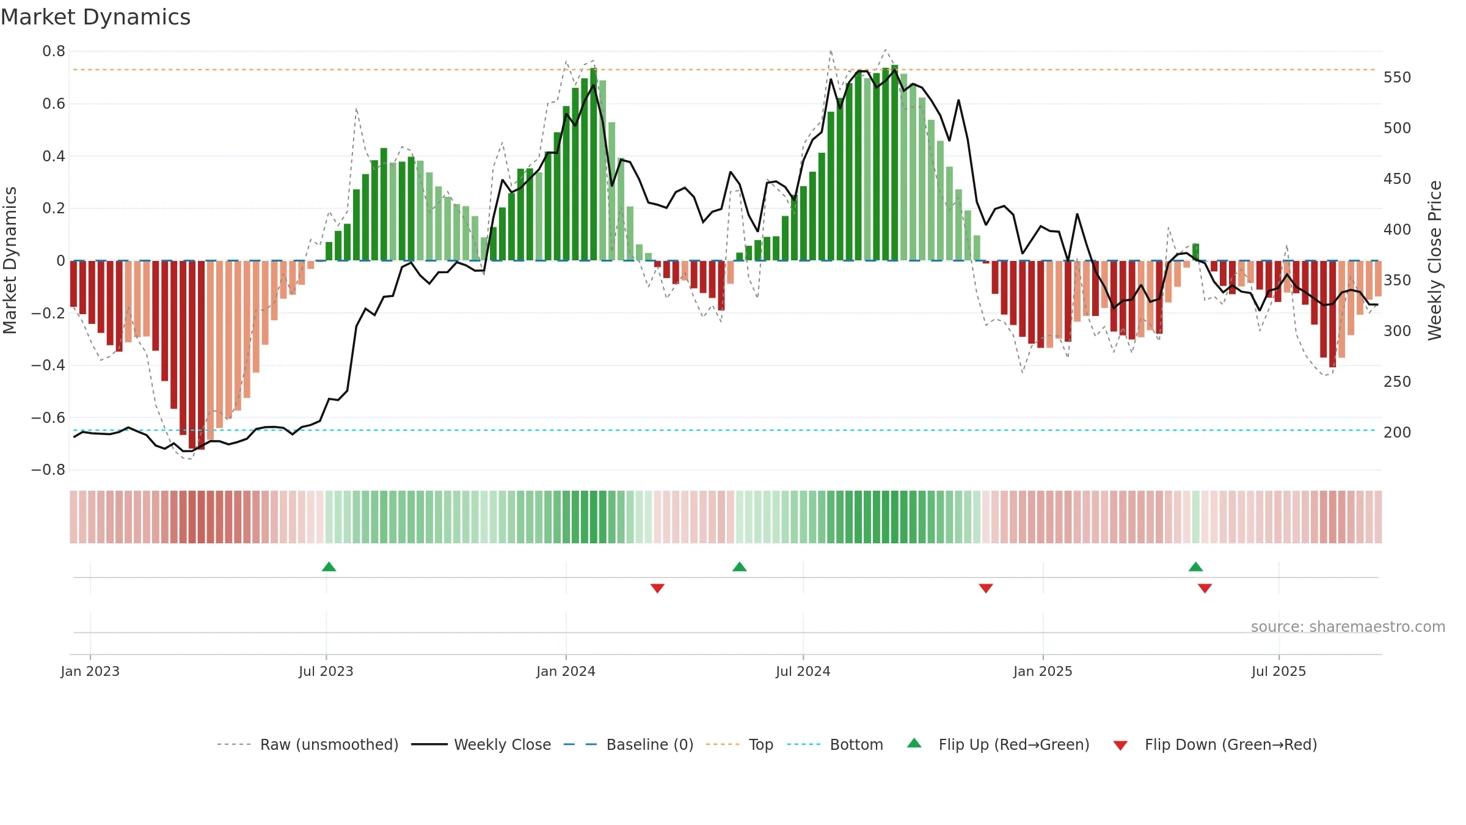Toggle Bottom legend entry

pyautogui.click(x=835, y=744)
